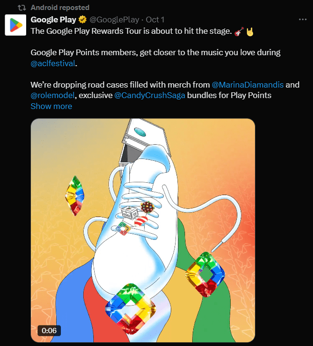
Task: Expand the tweet with Show more
Action: (51, 106)
